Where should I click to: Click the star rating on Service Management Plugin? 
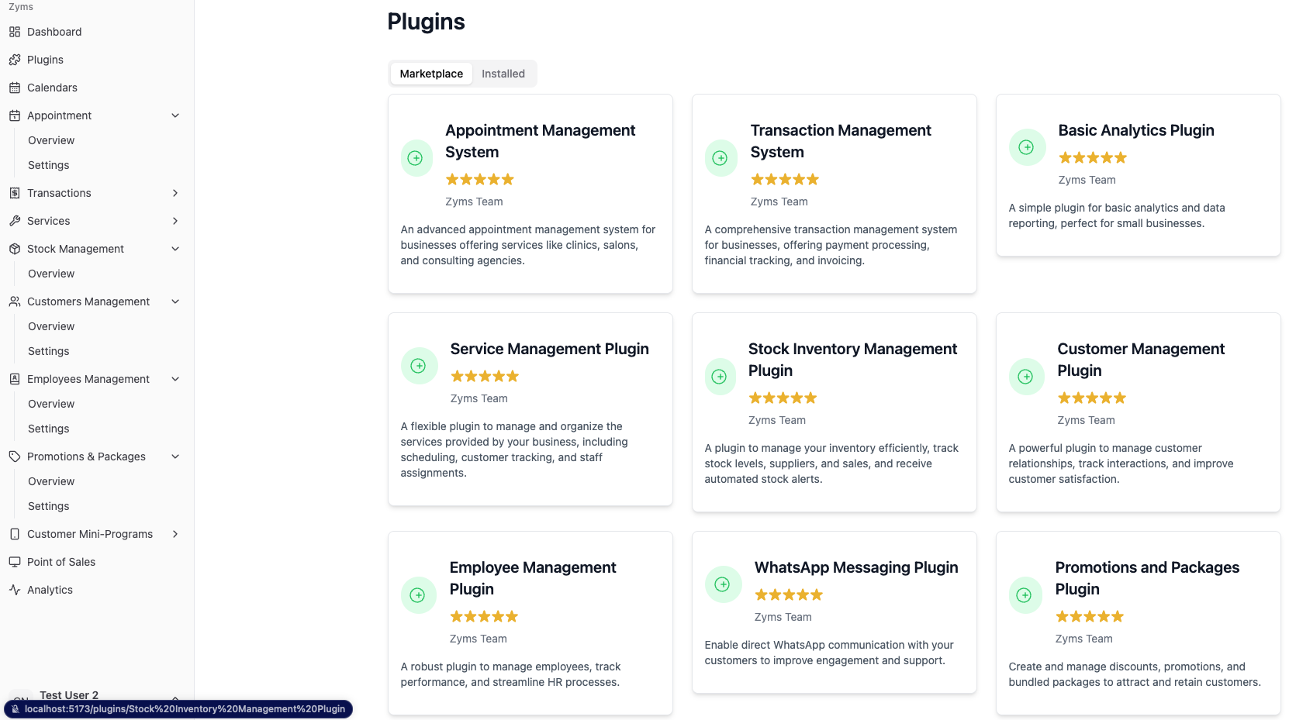point(485,376)
